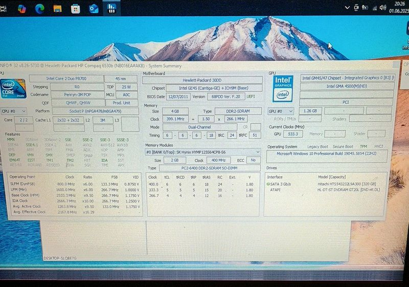This screenshot has width=409, height=287.
Task: Click the GPU PCI bus field
Action: pyautogui.click(x=346, y=102)
